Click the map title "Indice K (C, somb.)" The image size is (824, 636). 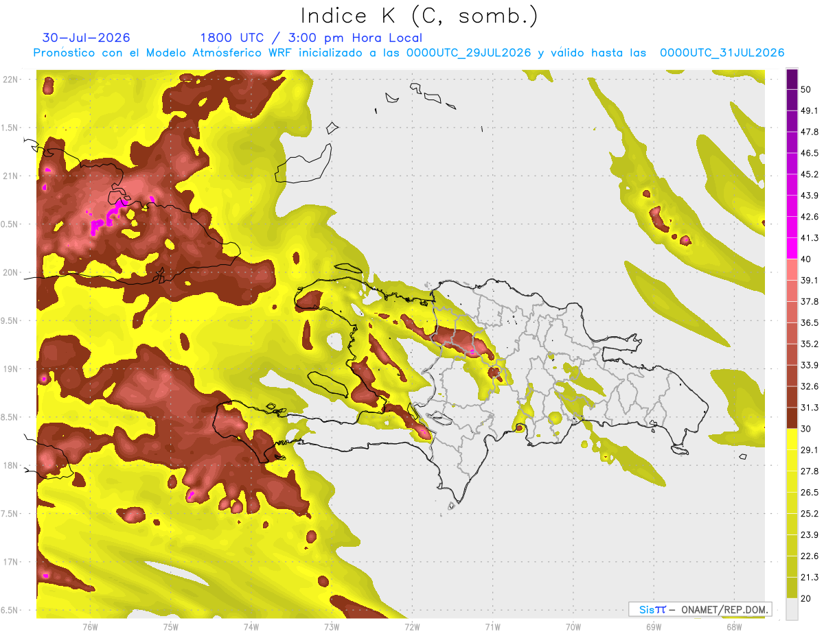click(x=419, y=16)
